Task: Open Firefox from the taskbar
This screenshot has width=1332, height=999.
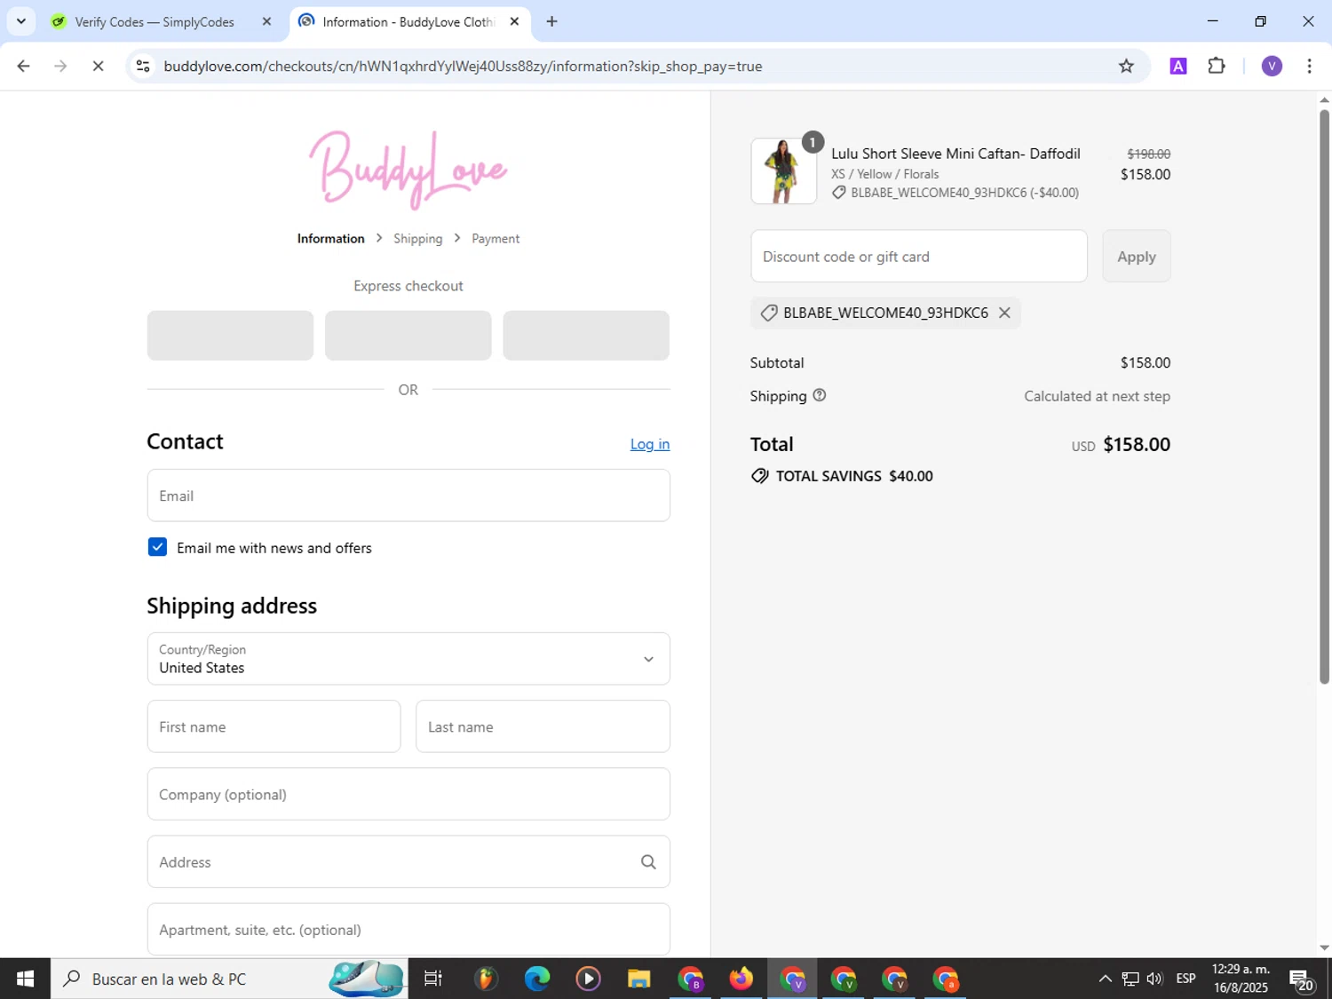Action: click(741, 979)
